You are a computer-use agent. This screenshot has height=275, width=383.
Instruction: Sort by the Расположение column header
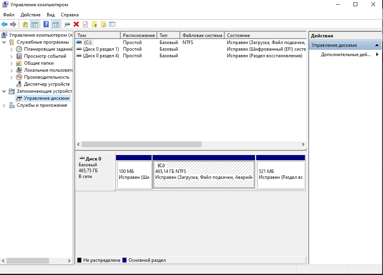pyautogui.click(x=139, y=35)
